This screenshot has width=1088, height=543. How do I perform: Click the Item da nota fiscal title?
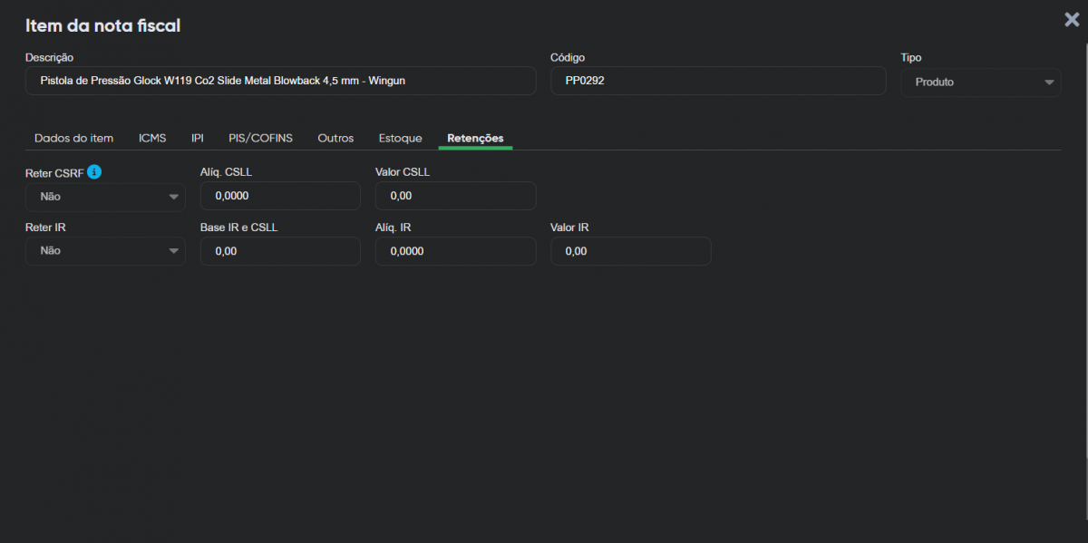102,26
